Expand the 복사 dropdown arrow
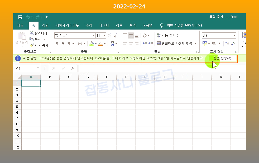This screenshot has height=163, width=259. click(x=44, y=39)
